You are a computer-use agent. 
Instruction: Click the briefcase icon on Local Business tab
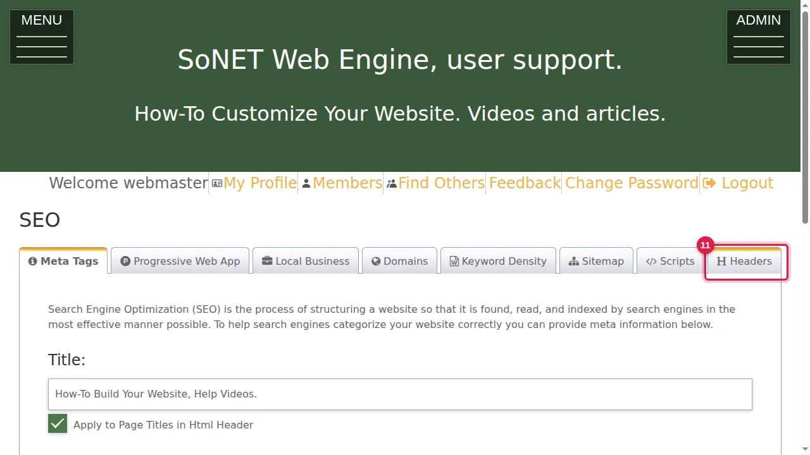click(x=267, y=261)
